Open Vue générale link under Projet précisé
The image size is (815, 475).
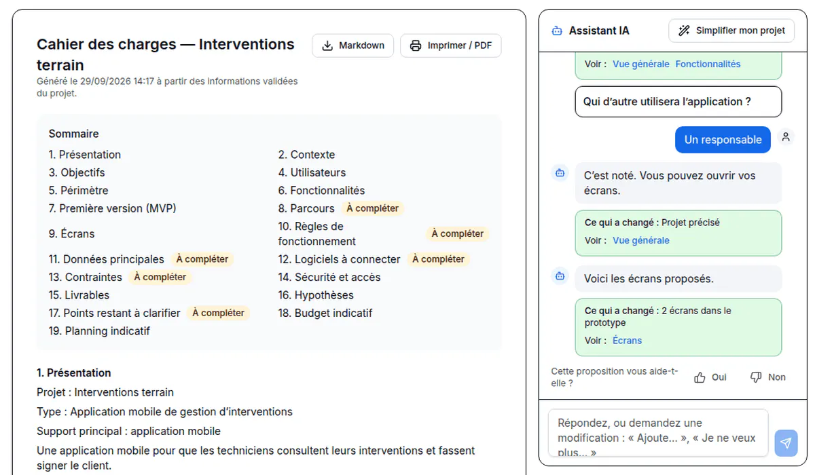point(641,240)
